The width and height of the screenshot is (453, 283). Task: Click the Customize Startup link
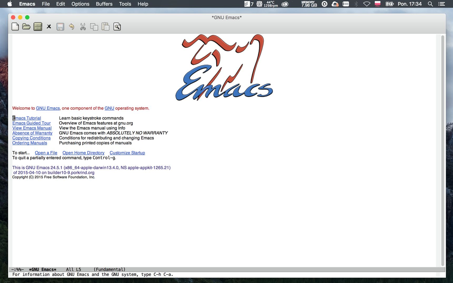[127, 153]
